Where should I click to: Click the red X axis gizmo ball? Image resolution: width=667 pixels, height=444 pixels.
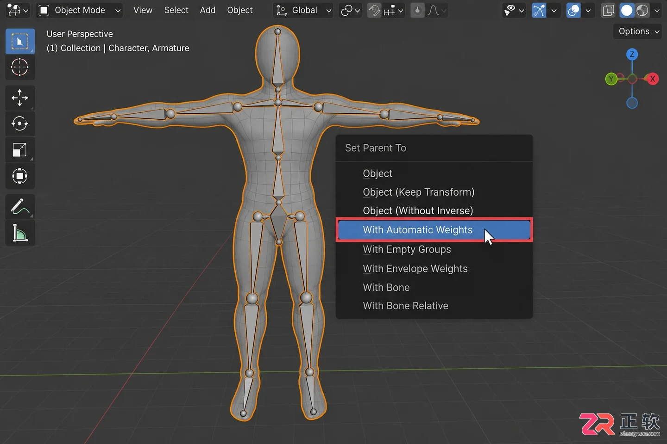[x=652, y=79]
